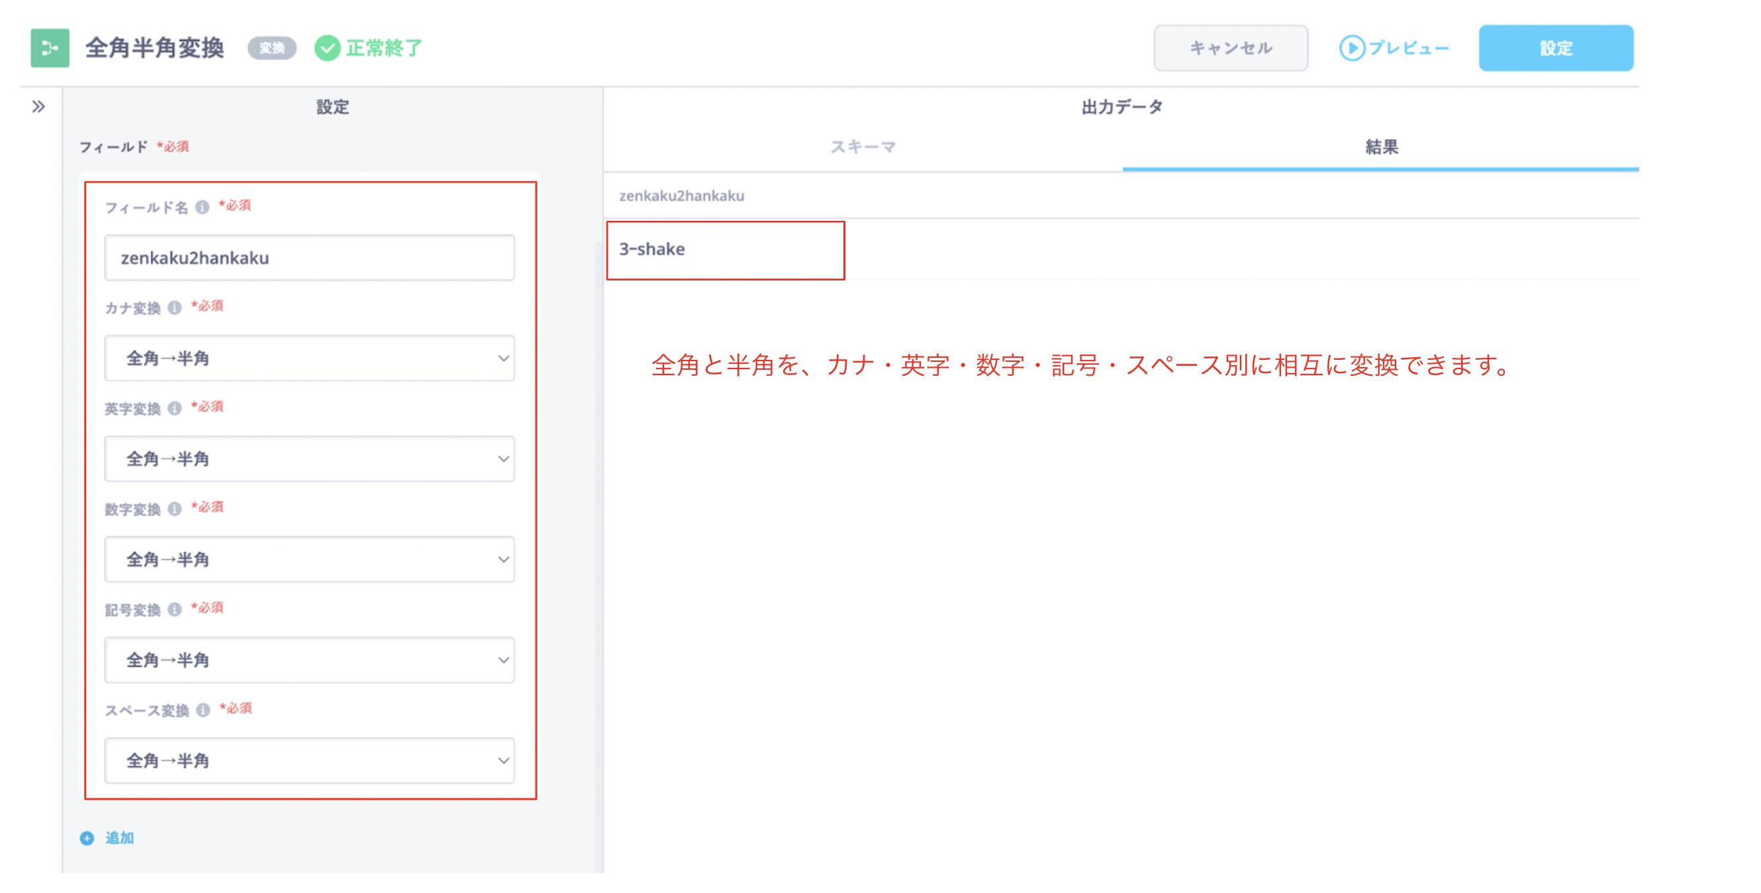1761x893 pixels.
Task: Expand the sidebar with double chevron
Action: [38, 106]
